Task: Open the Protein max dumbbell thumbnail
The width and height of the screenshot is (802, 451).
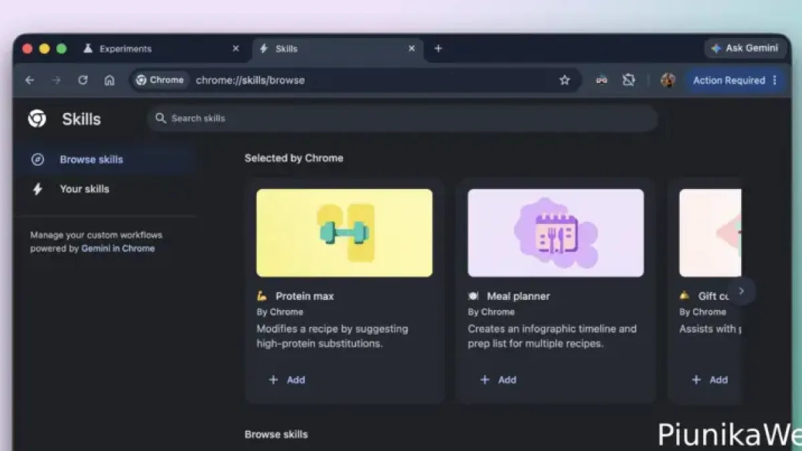Action: [x=344, y=233]
